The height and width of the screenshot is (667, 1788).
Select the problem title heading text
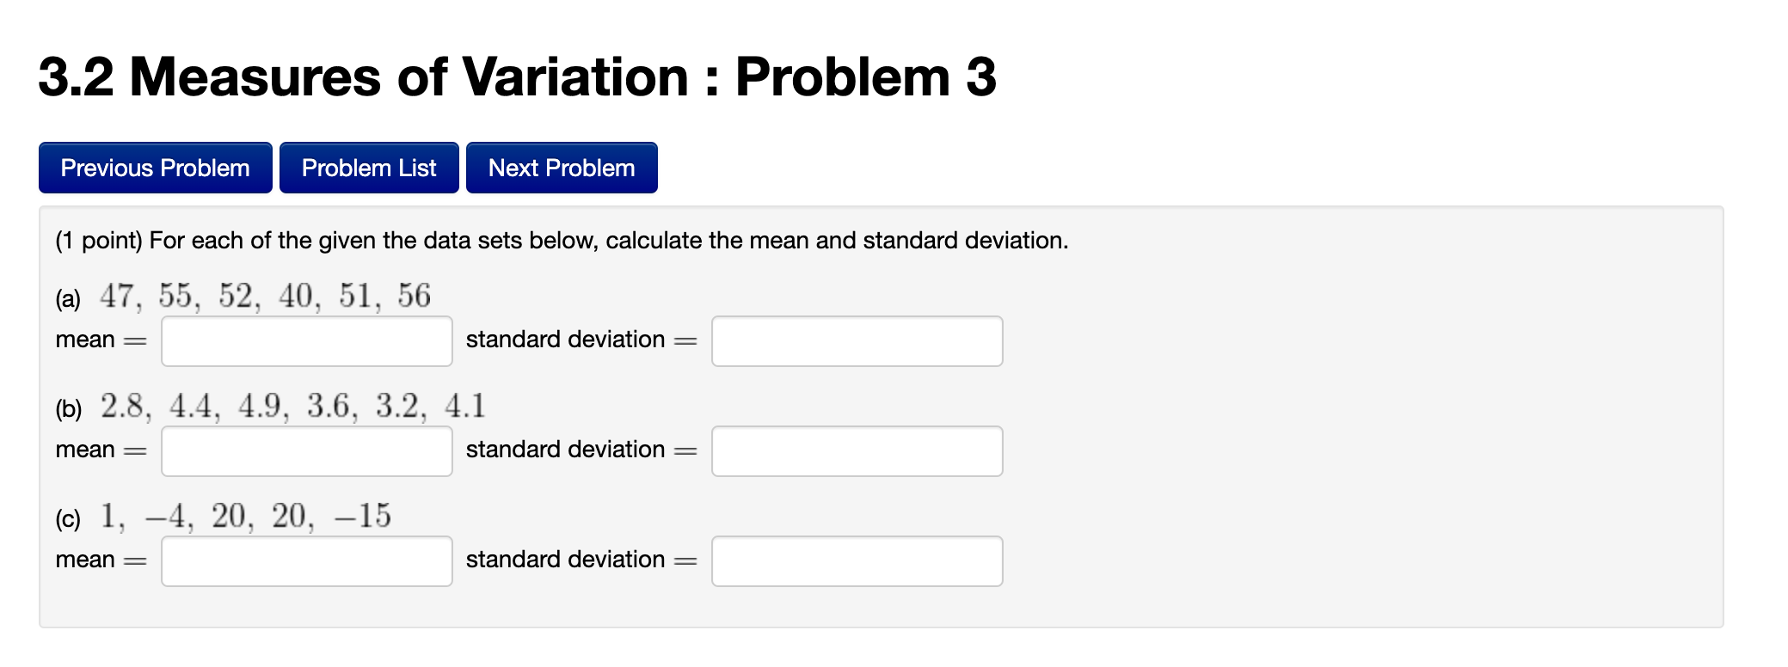pos(514,77)
